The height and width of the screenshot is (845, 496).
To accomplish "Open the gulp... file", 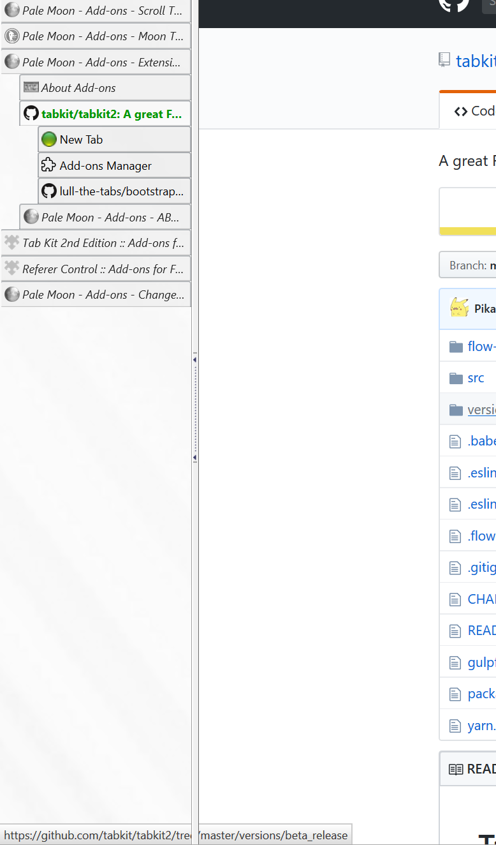I will coord(481,662).
